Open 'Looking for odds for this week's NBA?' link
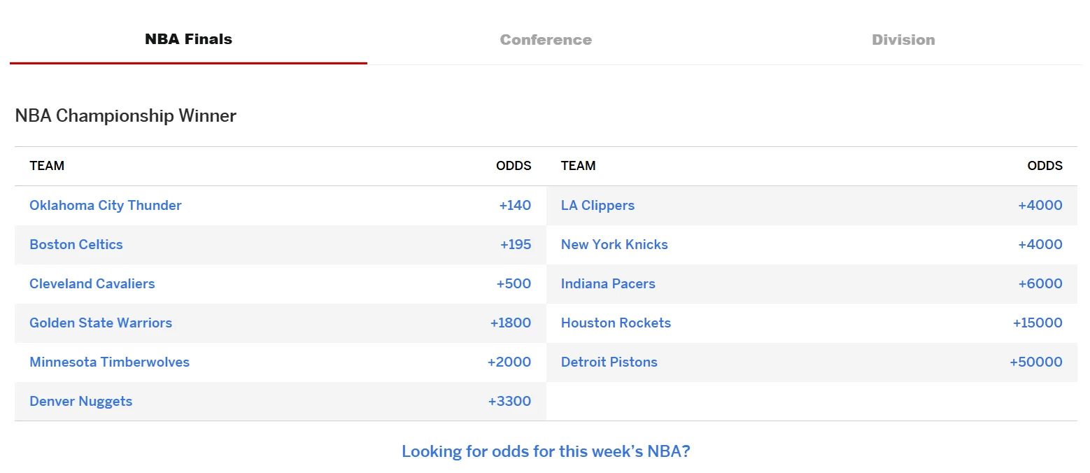Image resolution: width=1090 pixels, height=473 pixels. [546, 451]
